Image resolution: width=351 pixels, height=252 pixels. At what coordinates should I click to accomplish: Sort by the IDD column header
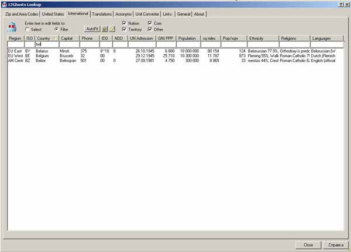click(x=106, y=38)
